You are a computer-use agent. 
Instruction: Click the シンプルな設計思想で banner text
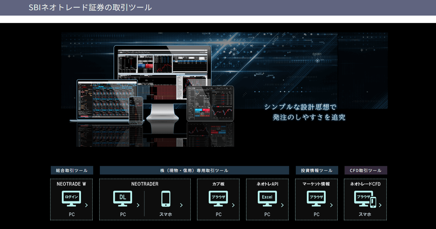(x=300, y=107)
